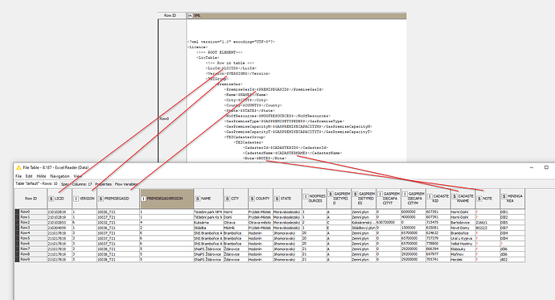Image resolution: width=555 pixels, height=300 pixels.
Task: Switch to the Properties tab
Action: click(x=103, y=184)
